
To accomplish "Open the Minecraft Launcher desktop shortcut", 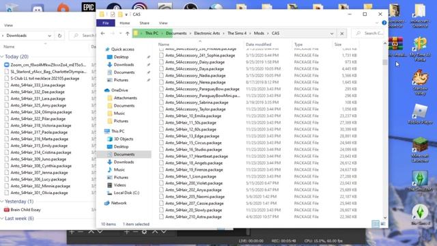I will click(x=420, y=150).
